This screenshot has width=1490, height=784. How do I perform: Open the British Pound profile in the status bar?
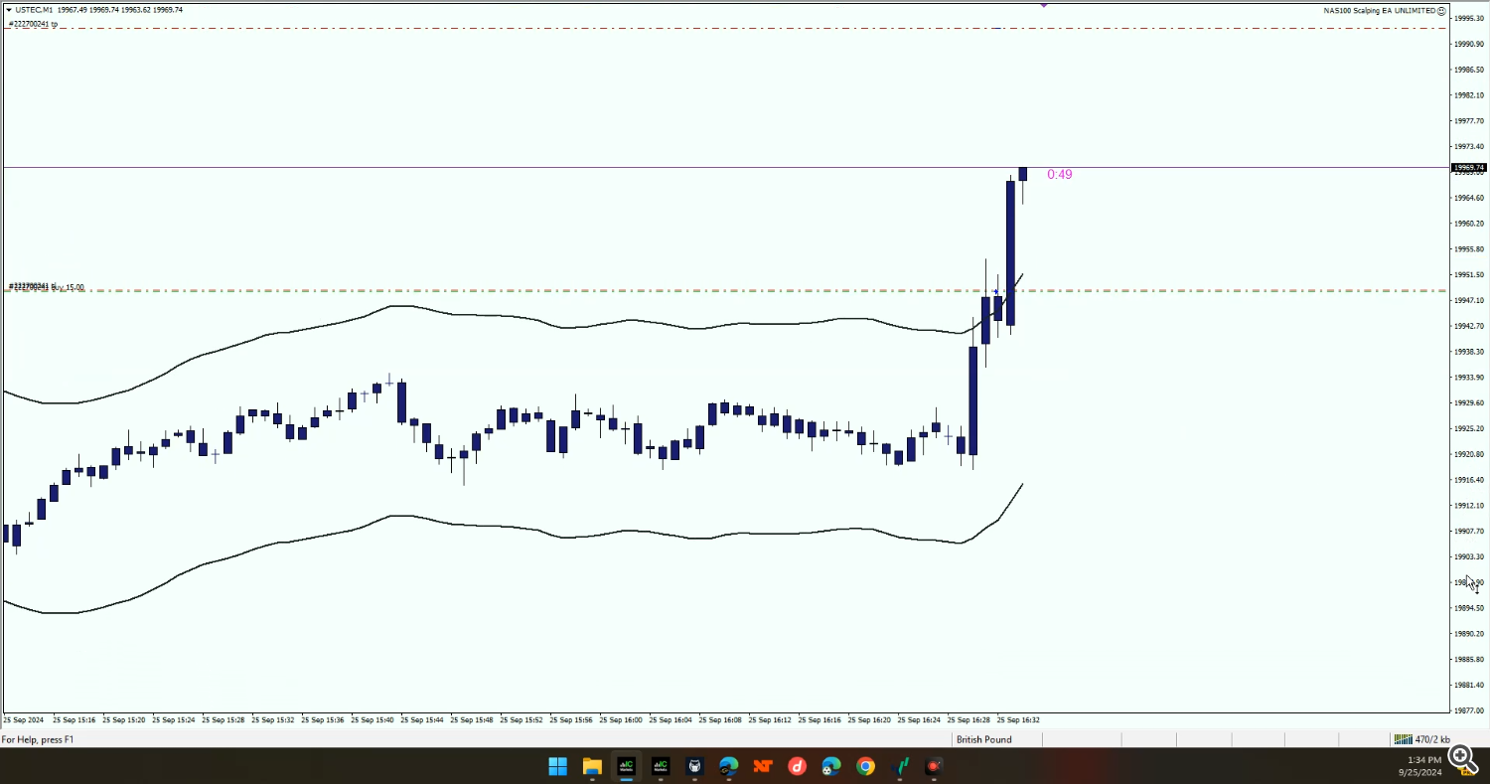[983, 739]
